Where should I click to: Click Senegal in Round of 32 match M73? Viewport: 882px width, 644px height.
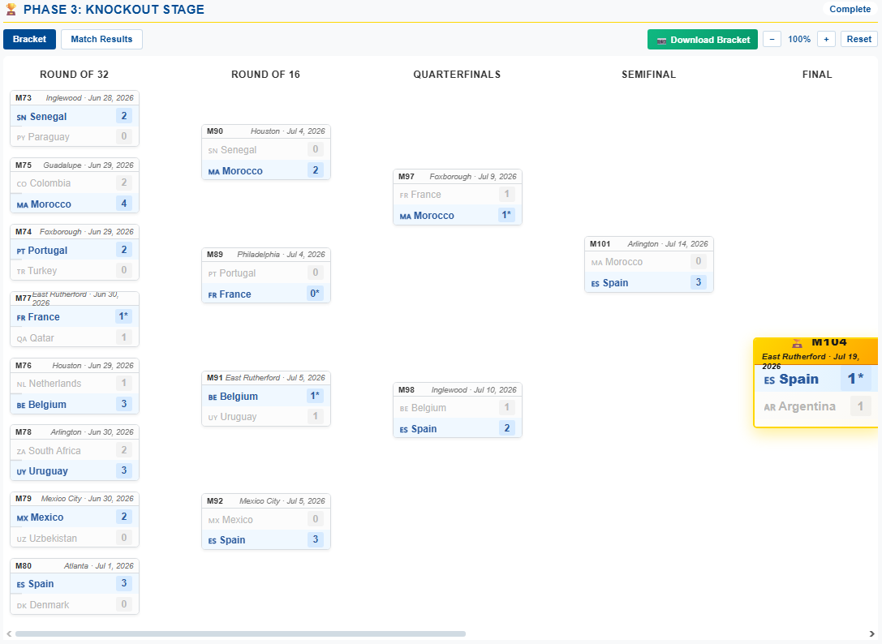(x=48, y=117)
